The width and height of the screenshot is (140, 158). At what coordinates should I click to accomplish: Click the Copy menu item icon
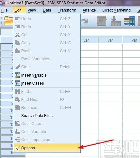click(17, 43)
